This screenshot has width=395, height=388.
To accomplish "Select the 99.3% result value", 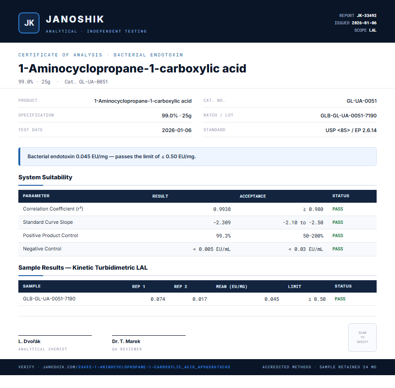I will coord(223,236).
